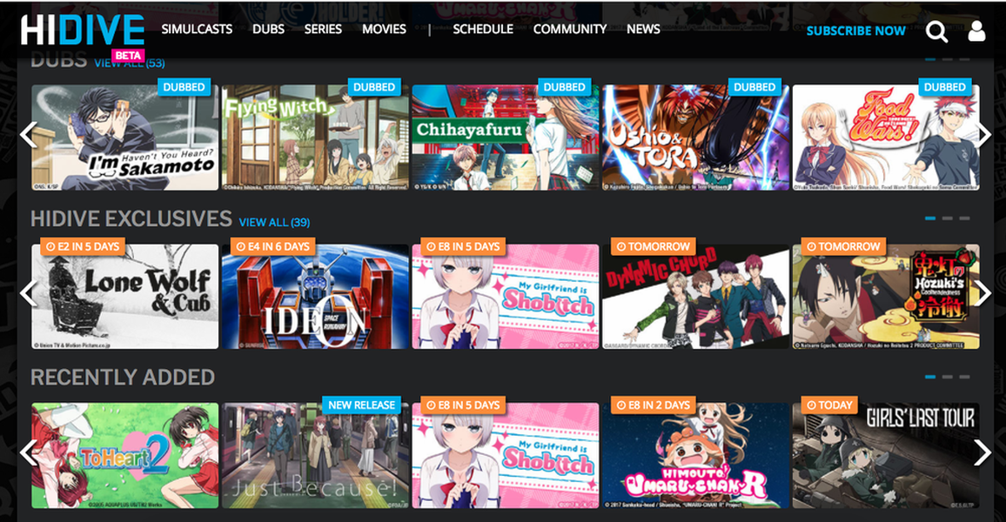
Task: Open Movies in the navigation bar
Action: (x=384, y=29)
